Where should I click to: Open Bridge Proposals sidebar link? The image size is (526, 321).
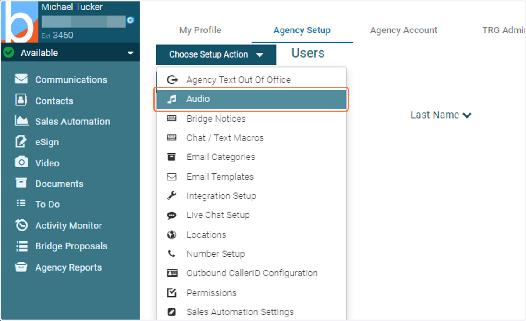(x=71, y=246)
